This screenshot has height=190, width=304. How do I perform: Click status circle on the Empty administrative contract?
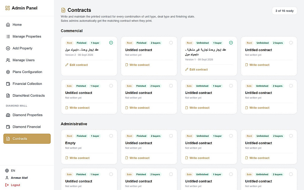click(111, 136)
